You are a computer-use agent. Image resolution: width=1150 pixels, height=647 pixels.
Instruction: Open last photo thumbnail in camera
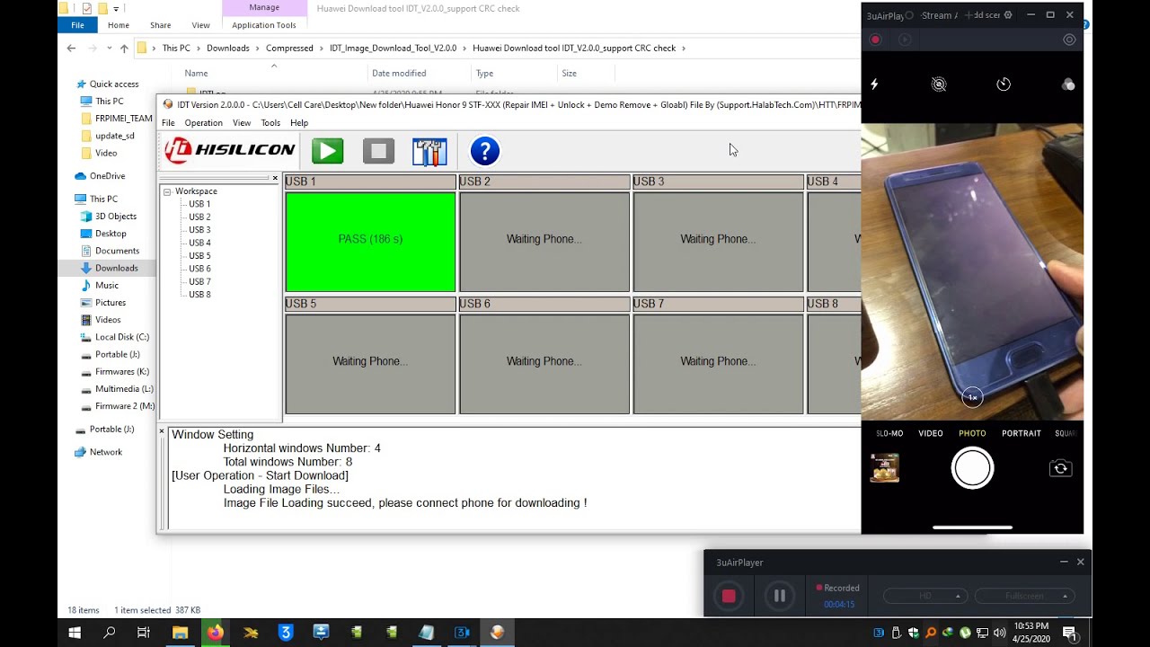[885, 468]
